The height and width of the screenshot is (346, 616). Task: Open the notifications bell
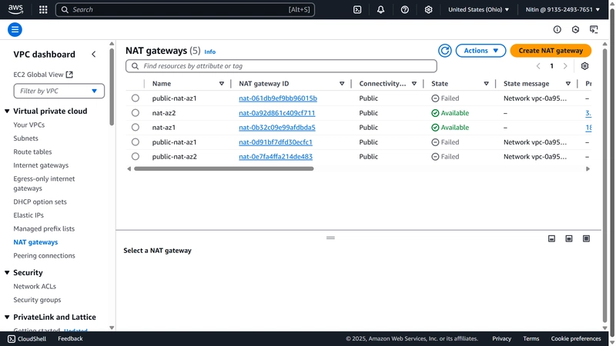(380, 10)
